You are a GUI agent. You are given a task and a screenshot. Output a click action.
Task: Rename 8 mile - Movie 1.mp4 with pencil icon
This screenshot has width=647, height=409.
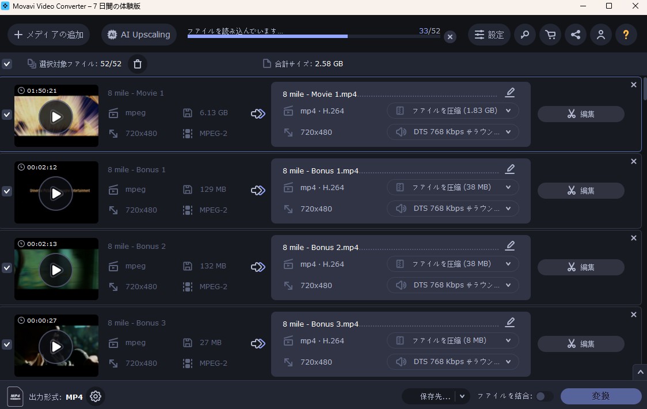pyautogui.click(x=509, y=93)
